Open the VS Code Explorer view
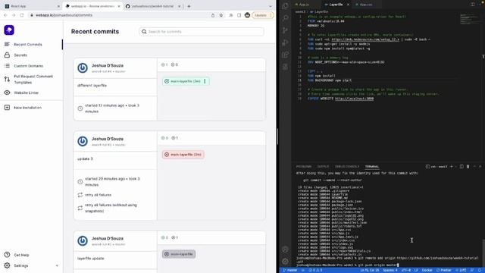The height and width of the screenshot is (273, 485). [285, 6]
